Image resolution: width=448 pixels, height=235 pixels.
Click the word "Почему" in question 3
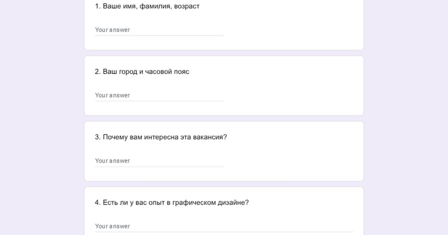[115, 137]
